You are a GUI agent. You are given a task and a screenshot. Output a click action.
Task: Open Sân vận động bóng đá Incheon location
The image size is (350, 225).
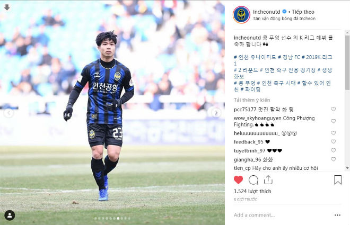click(x=284, y=19)
